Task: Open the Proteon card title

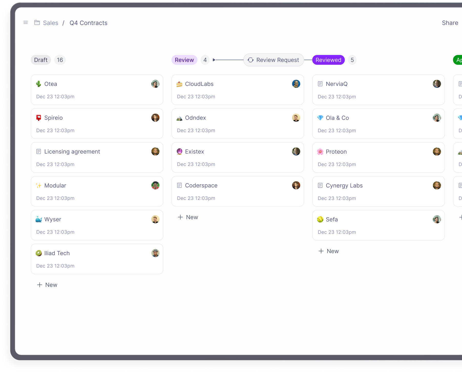Action: [336, 152]
